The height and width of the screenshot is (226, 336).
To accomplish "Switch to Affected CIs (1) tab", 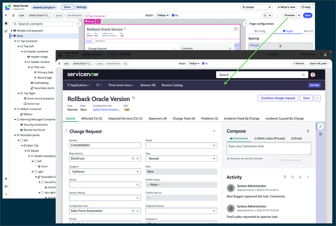I will click(x=92, y=119).
